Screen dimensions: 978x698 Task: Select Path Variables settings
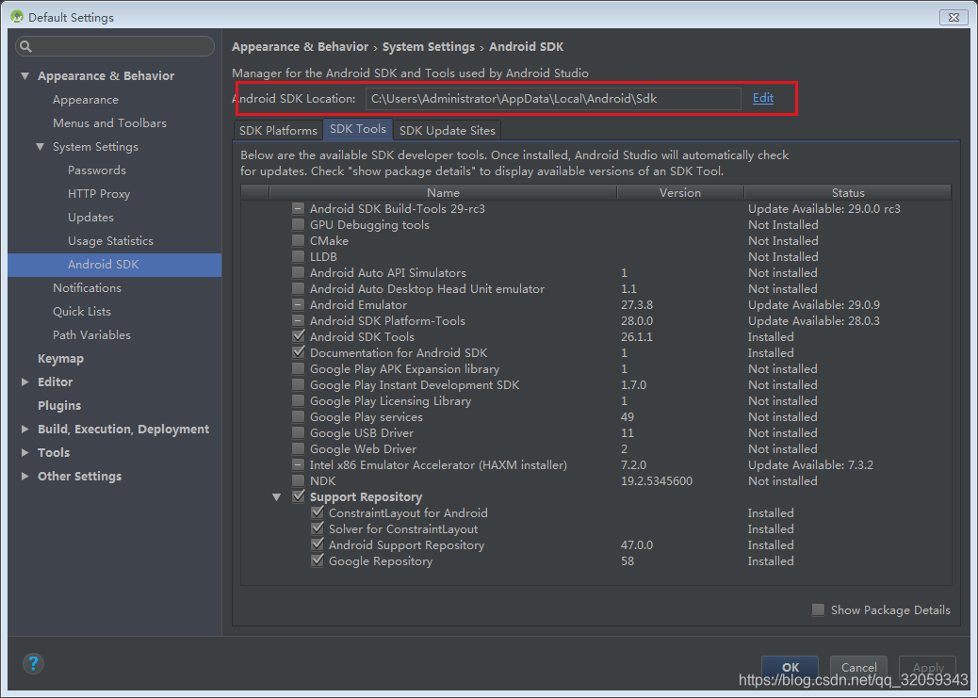tap(91, 335)
